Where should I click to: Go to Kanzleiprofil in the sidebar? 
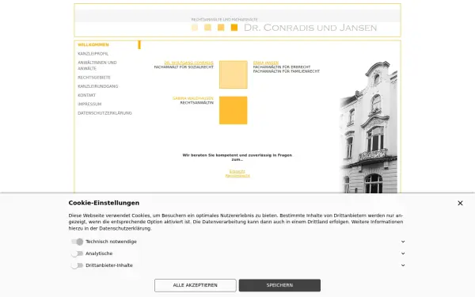point(93,54)
